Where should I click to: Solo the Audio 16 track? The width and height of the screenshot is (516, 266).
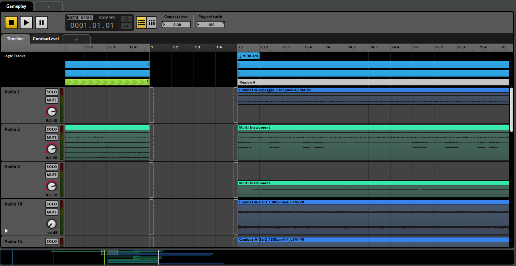(x=52, y=204)
